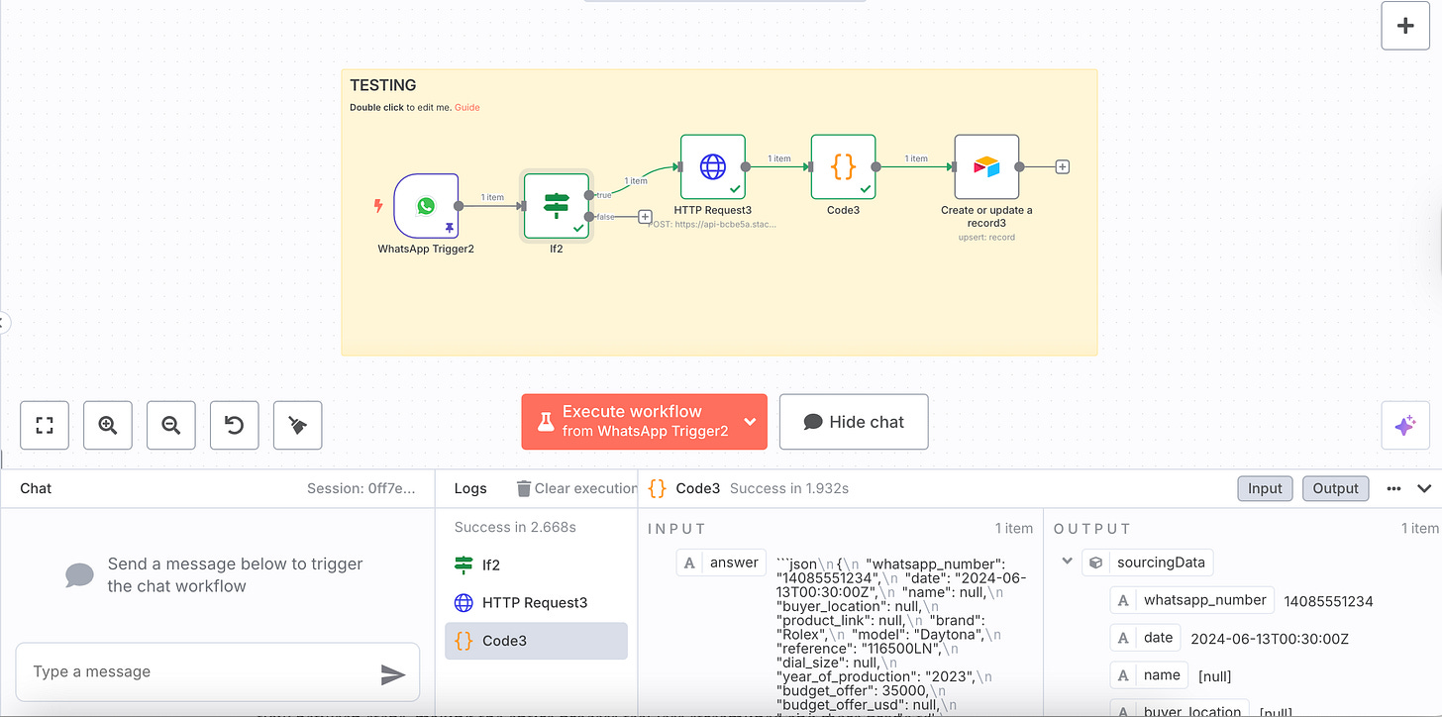Screen dimensions: 1442x717
Task: Click the sourcingData object label
Action: tap(1148, 563)
